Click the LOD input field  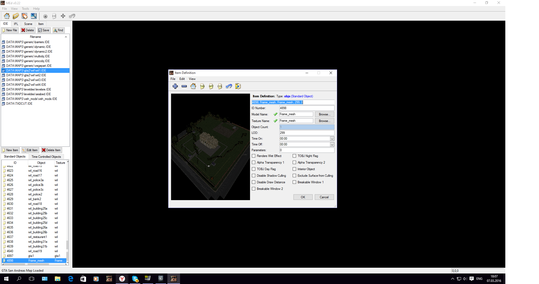click(307, 133)
